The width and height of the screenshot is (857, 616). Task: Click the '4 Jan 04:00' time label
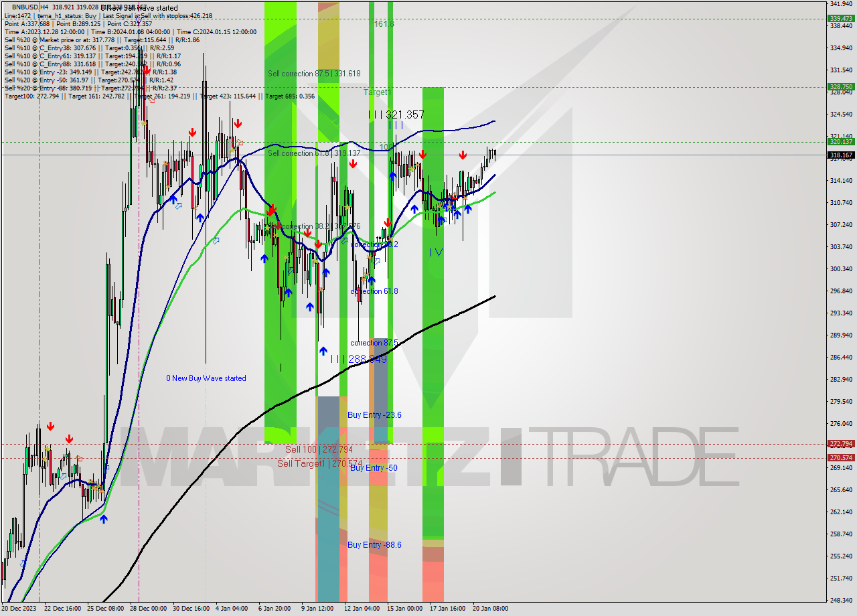231,609
